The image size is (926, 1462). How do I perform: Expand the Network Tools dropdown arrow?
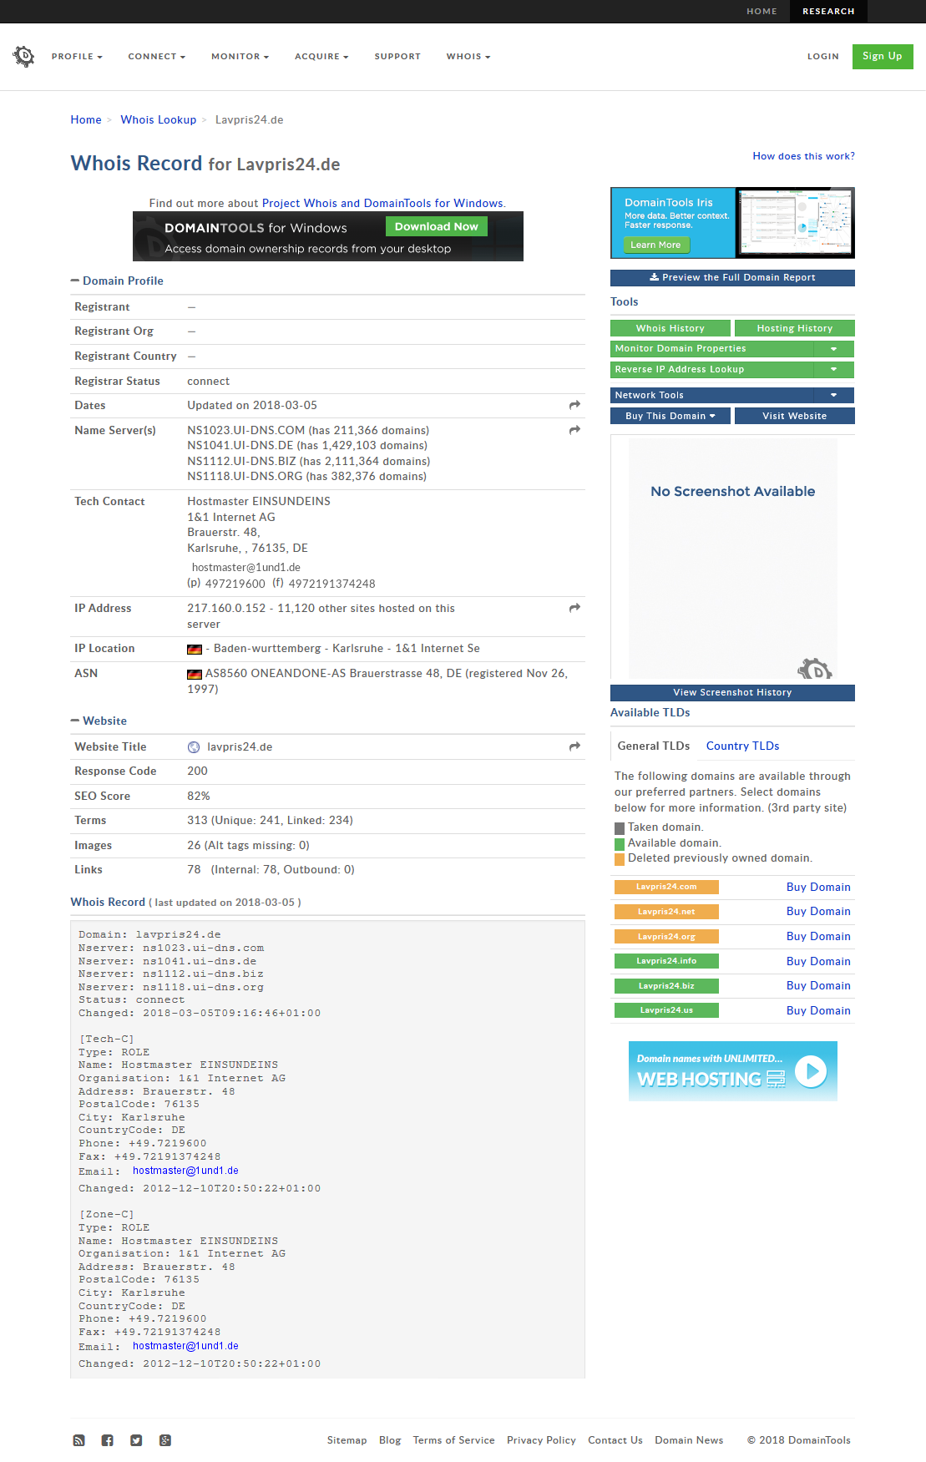[833, 396]
